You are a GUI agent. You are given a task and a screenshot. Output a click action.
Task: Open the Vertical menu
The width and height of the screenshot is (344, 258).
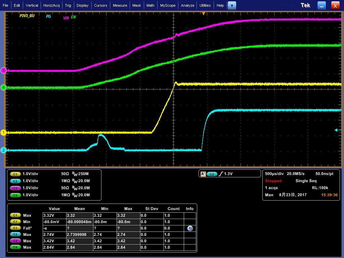[x=32, y=5]
